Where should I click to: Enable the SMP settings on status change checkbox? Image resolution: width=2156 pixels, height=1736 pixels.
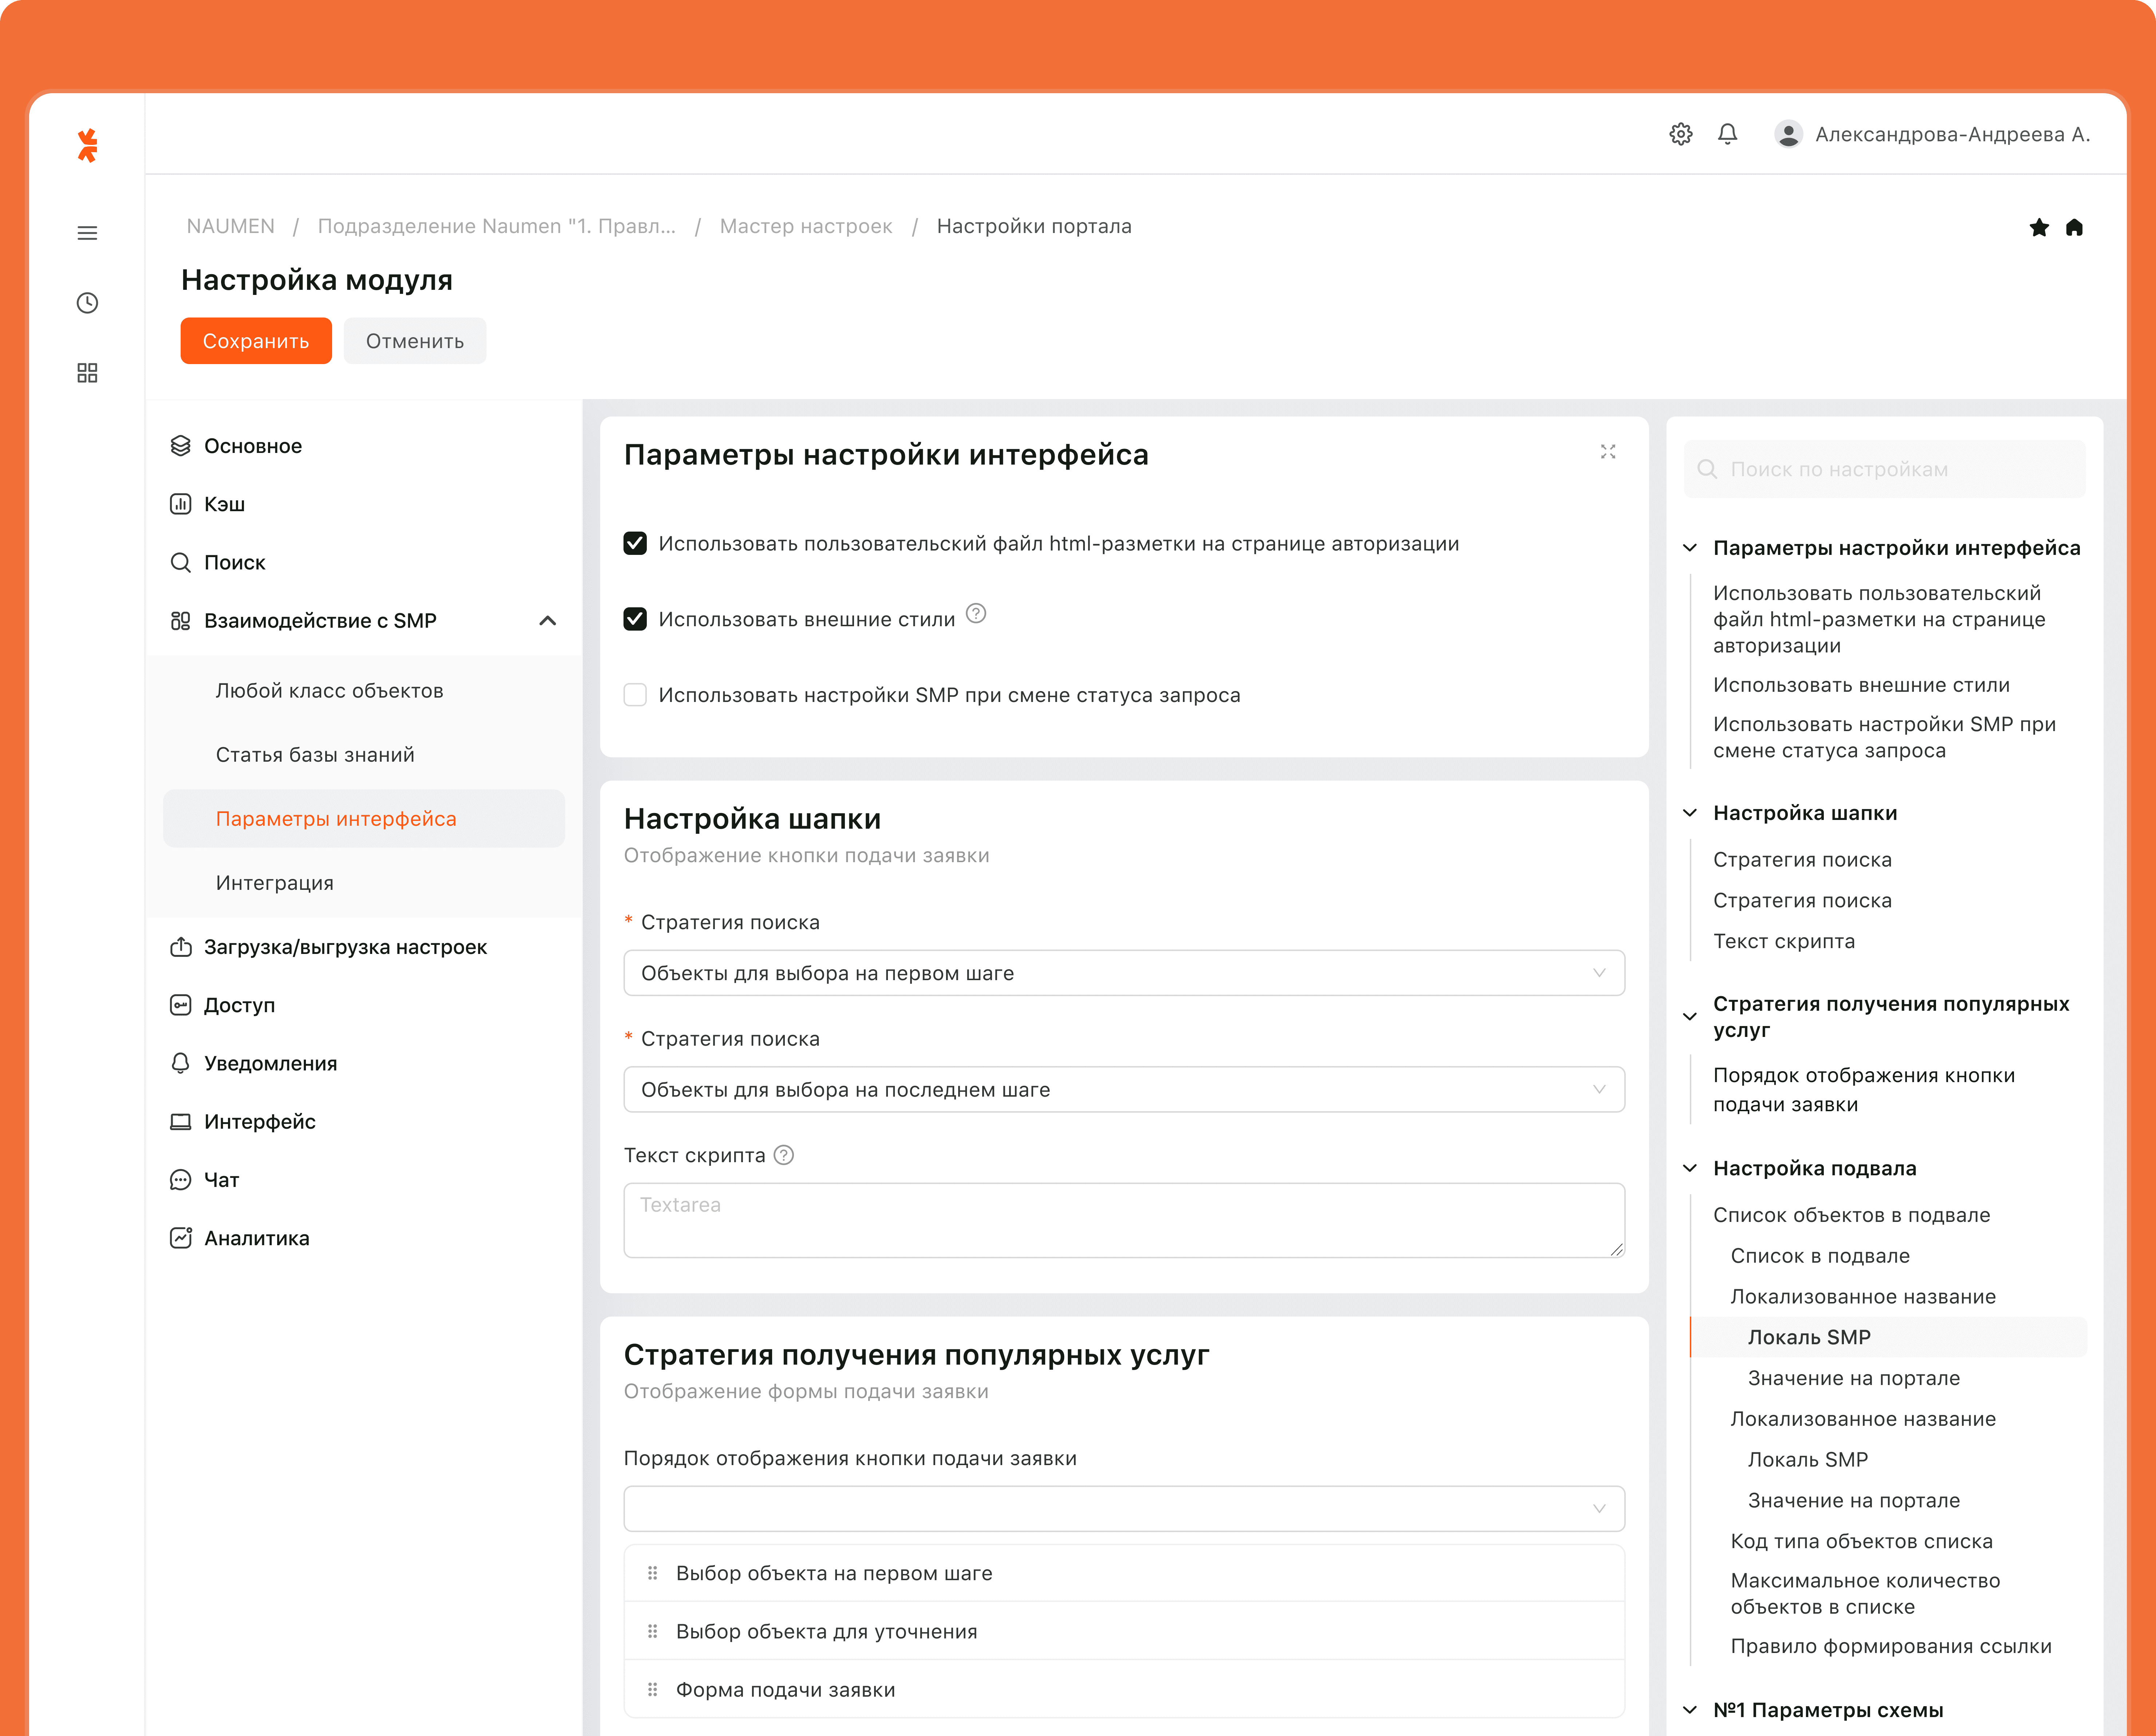pyautogui.click(x=635, y=695)
